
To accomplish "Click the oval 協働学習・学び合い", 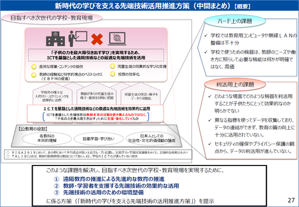I will click(99, 138).
